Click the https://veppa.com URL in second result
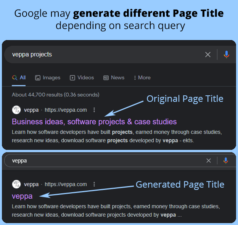Viewport: 238px width, 225px height. pyautogui.click(x=66, y=184)
